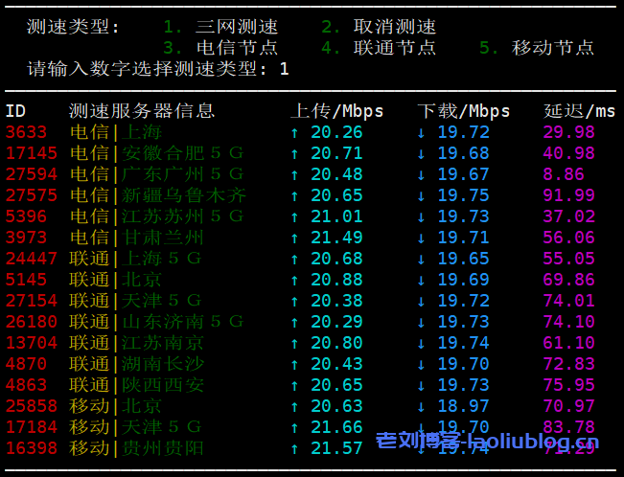Click option 联通节点

pos(395,48)
